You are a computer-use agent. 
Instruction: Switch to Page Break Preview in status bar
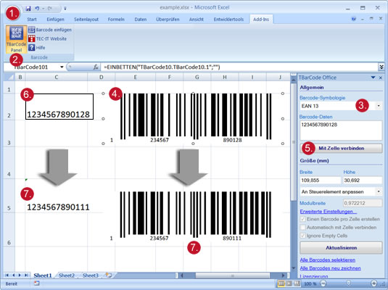pos(297,283)
